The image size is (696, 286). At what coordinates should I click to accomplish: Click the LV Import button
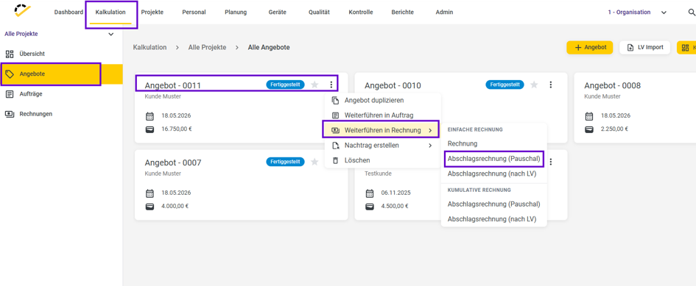644,48
